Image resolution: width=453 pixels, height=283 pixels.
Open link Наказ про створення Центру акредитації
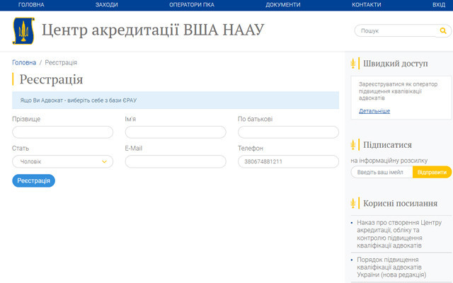pyautogui.click(x=399, y=234)
